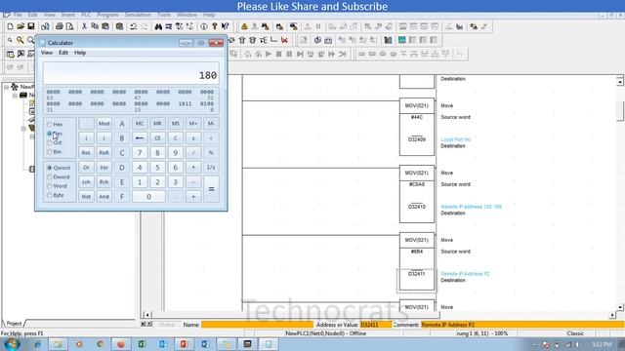Viewport: 625px width, 351px height.
Task: Collapse the NewPLC tree node expander
Action: pos(15,96)
